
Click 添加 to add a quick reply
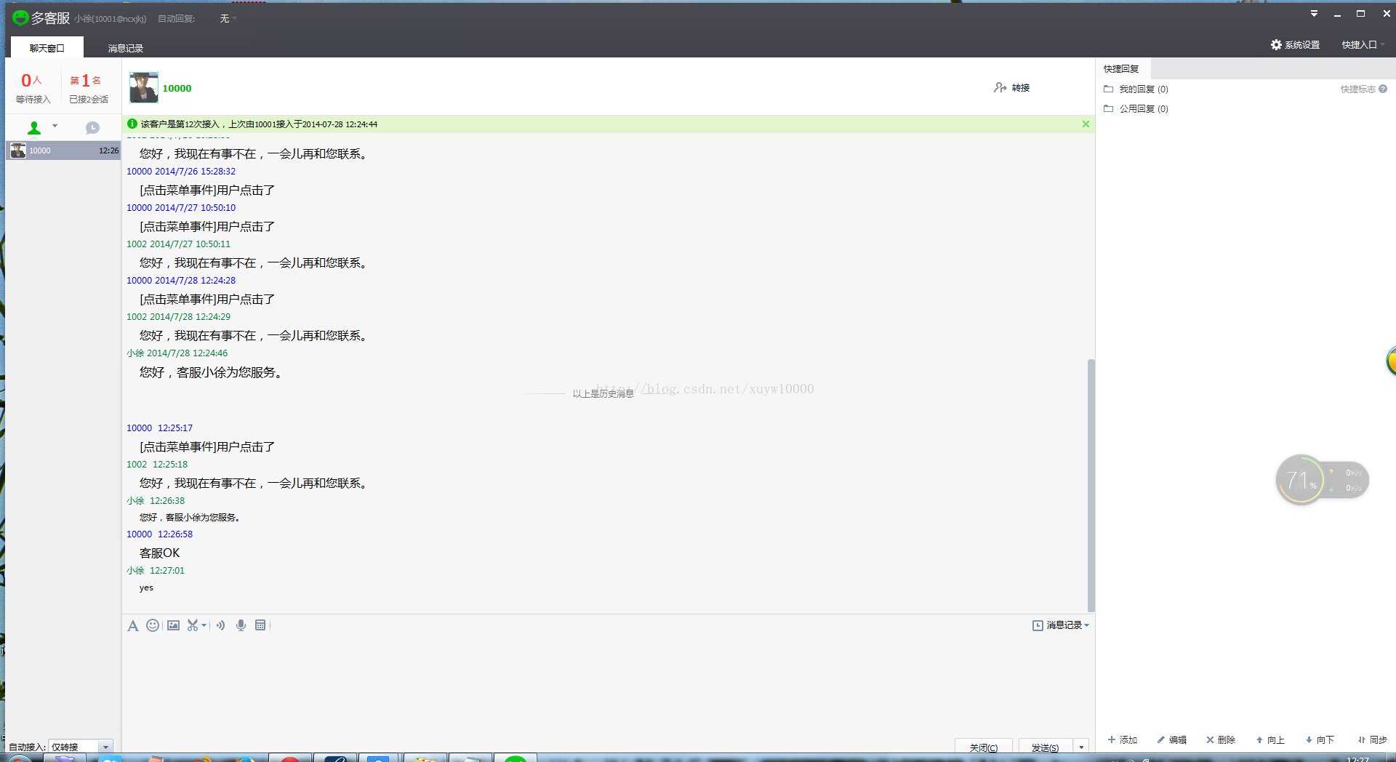click(1123, 739)
